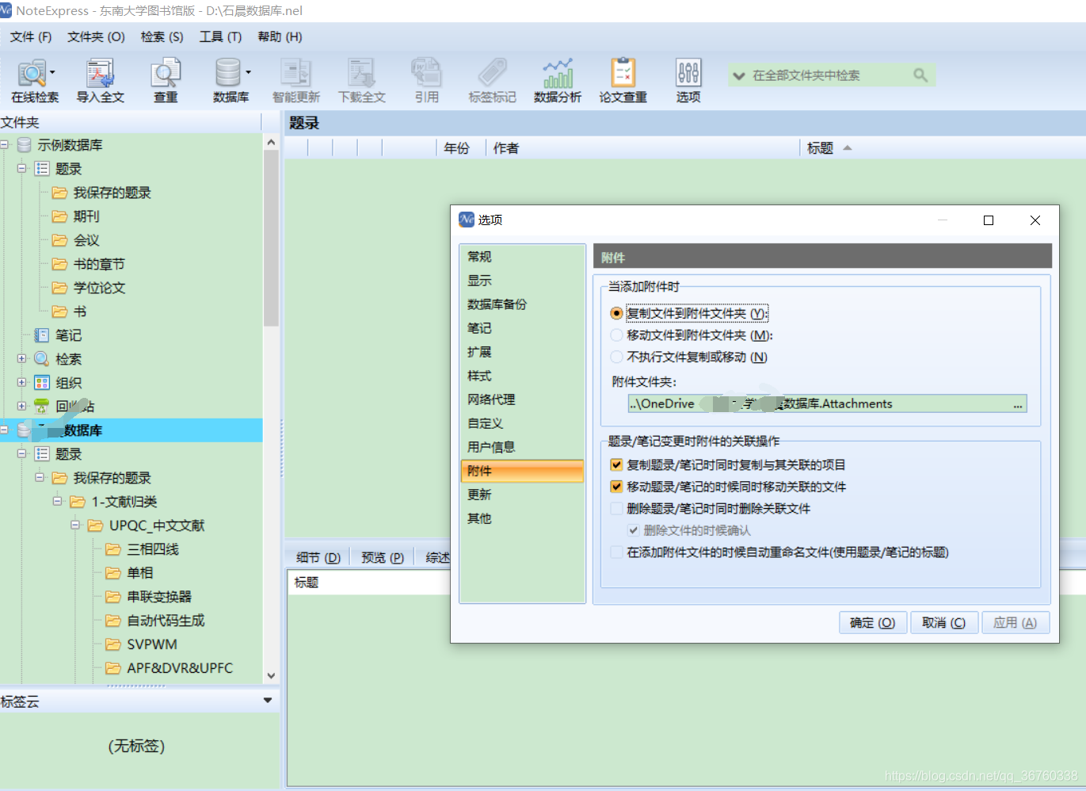The width and height of the screenshot is (1086, 791).
Task: Select the 示例数据库 database icon
Action: click(x=25, y=145)
